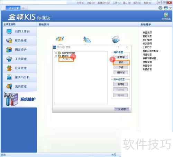Open 工资管理 from the sidebar

tap(9, 59)
